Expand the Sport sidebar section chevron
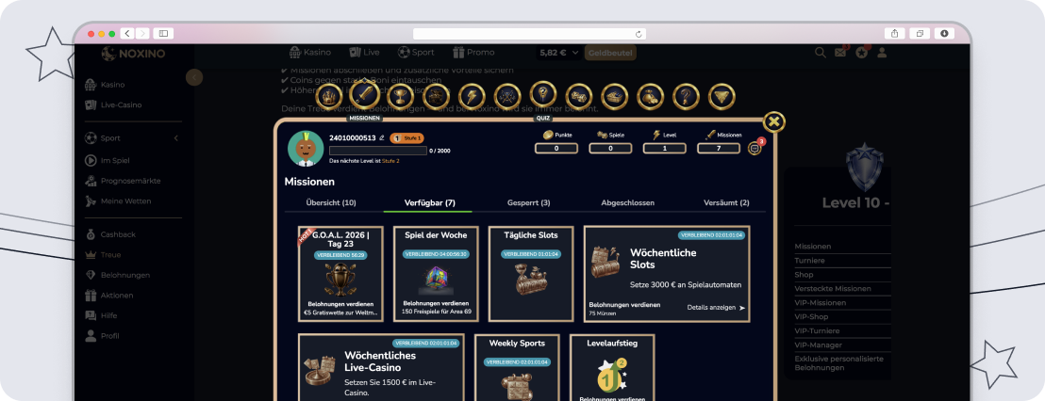The height and width of the screenshot is (401, 1045). (176, 138)
